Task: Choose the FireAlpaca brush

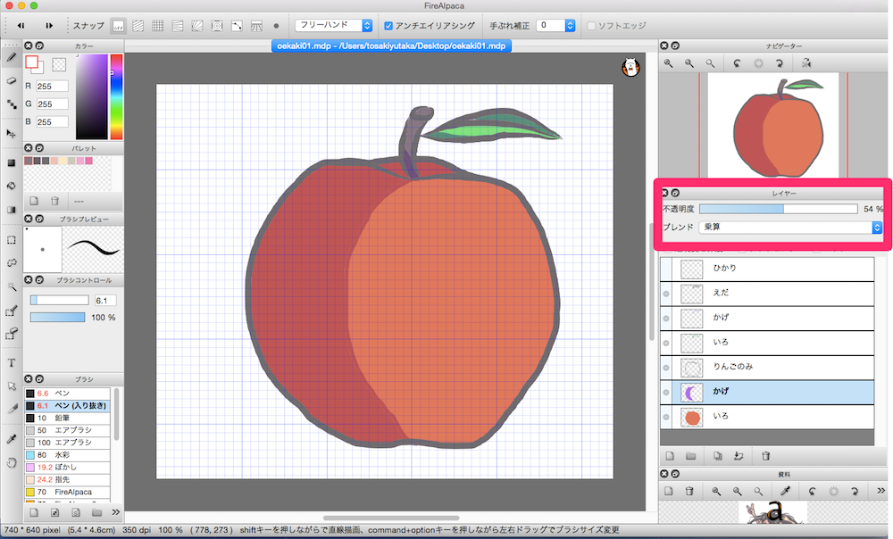Action: click(x=67, y=492)
